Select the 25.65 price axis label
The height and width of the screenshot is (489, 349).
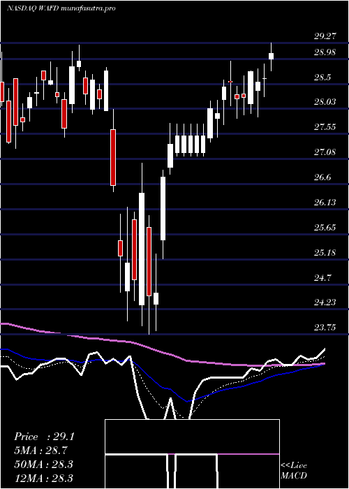(325, 227)
